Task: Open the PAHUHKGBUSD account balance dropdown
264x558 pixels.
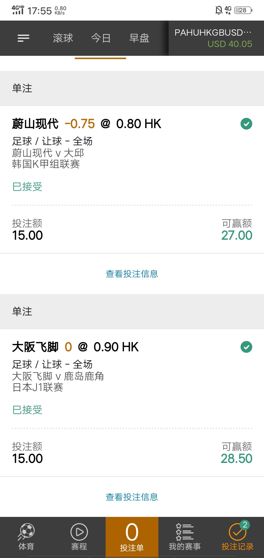Action: point(216,38)
